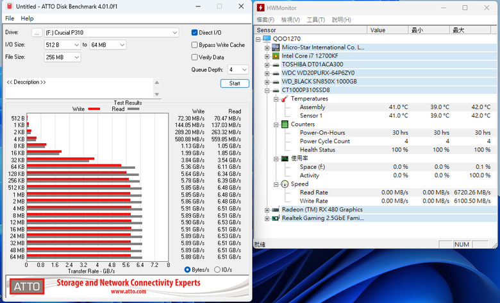Click the ATTO Disk Benchmark title bar icon

[x=9, y=6]
